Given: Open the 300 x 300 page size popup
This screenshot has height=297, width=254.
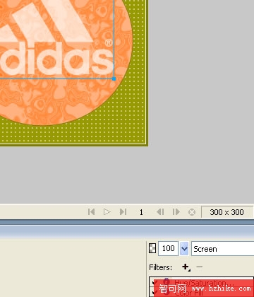Looking at the screenshot, I should point(227,212).
